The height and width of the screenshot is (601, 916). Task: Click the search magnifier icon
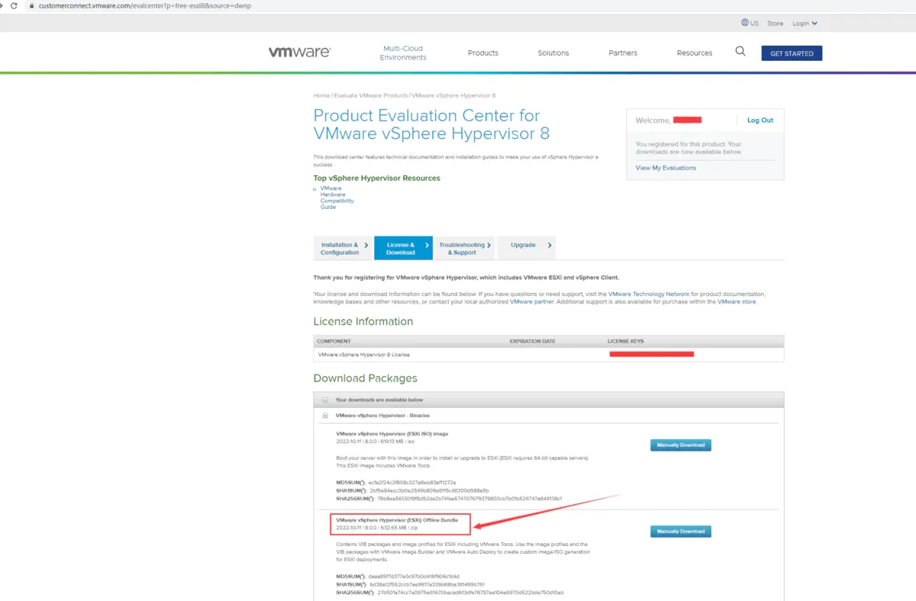coord(740,51)
